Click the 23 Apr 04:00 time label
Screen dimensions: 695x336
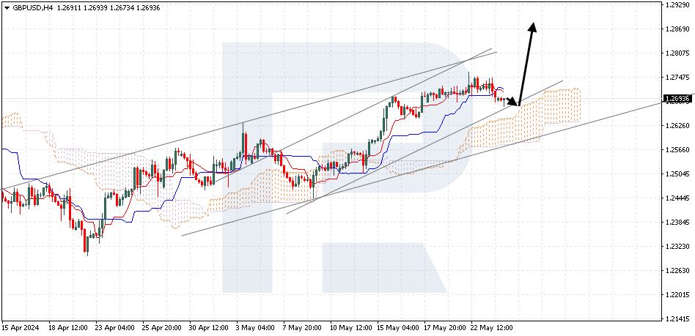pos(114,328)
